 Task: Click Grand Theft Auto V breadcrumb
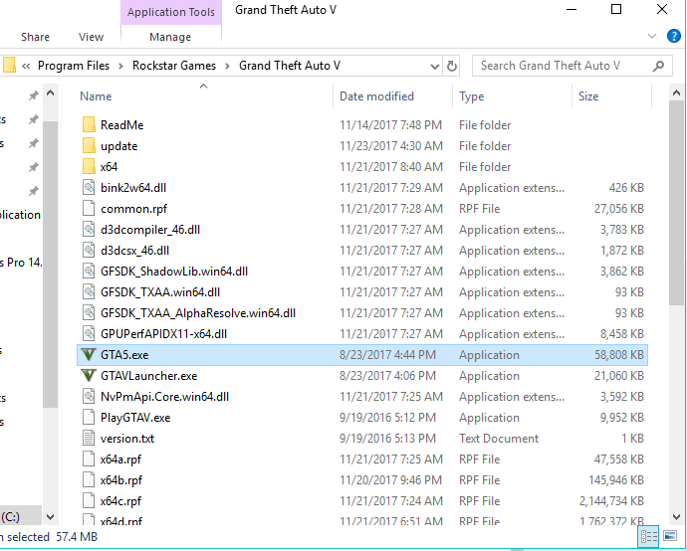point(289,66)
